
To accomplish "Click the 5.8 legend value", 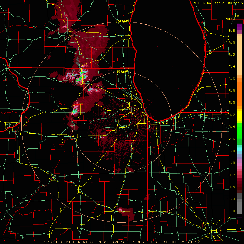I will (x=232, y=91).
